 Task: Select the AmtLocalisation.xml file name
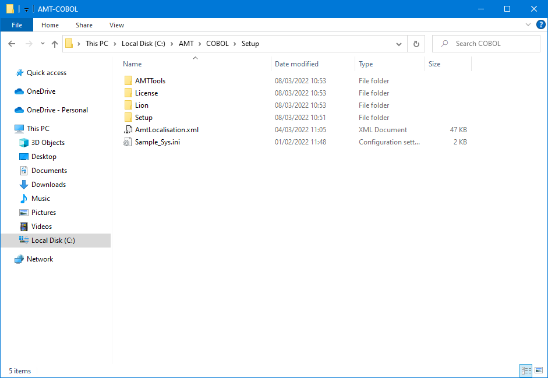(167, 130)
